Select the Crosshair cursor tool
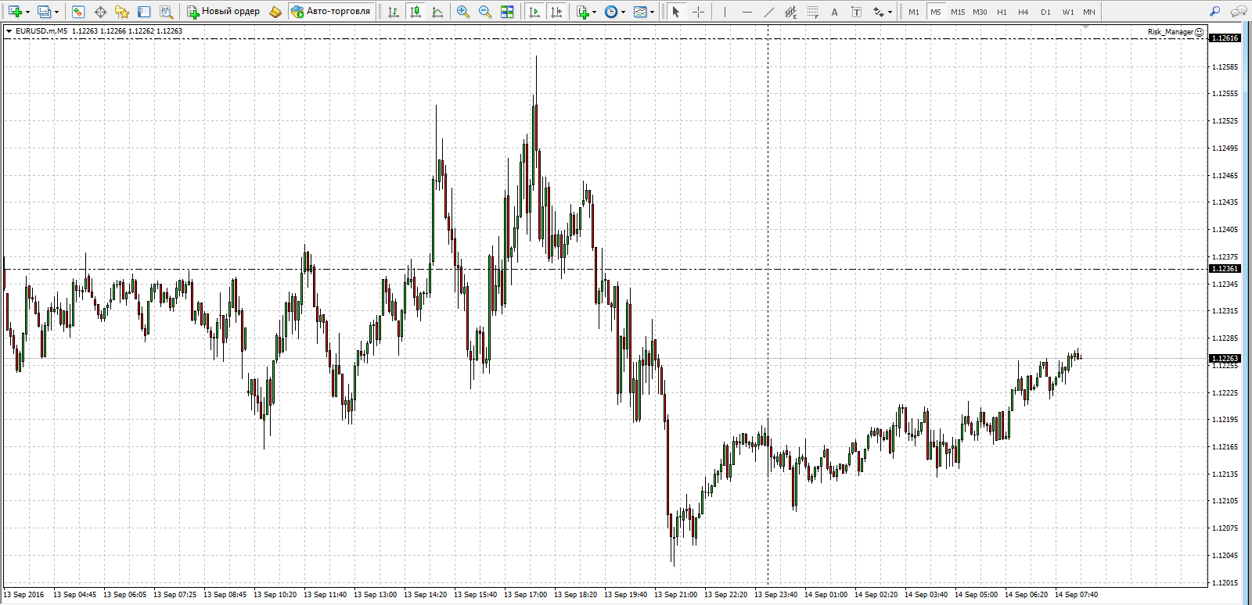 (699, 12)
